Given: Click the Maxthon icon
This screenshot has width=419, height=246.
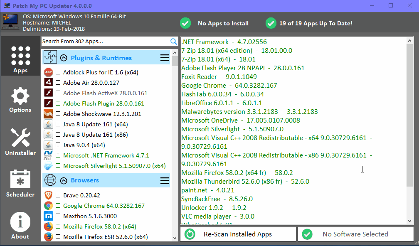Looking at the screenshot, I should point(48,216).
